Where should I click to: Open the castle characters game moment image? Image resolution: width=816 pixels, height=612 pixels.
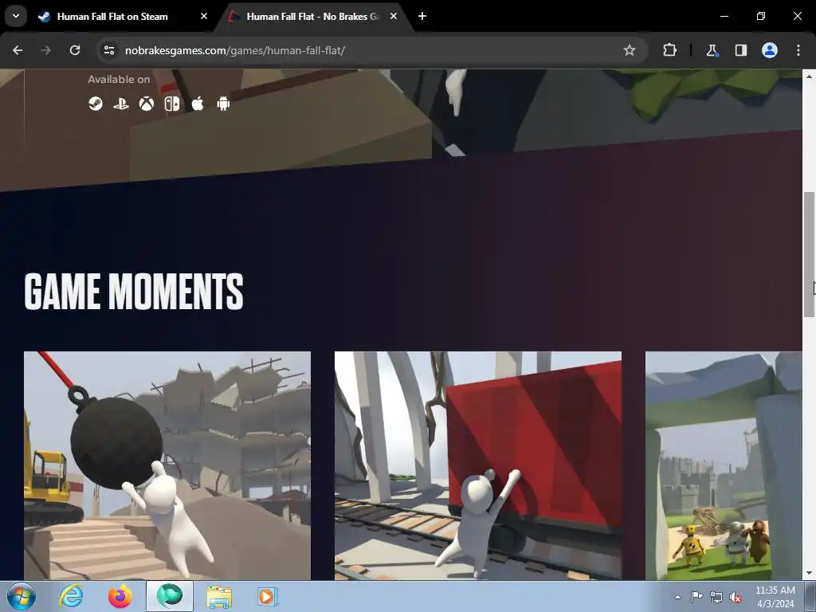pos(724,465)
